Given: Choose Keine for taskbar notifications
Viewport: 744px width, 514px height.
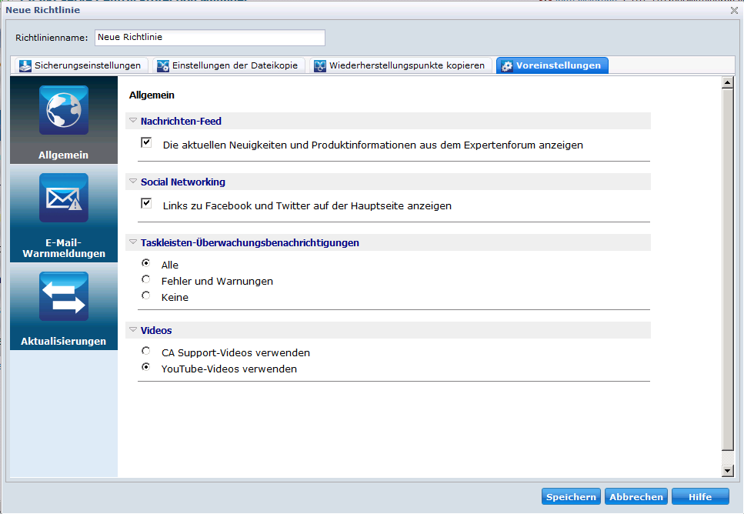Looking at the screenshot, I should tap(146, 296).
